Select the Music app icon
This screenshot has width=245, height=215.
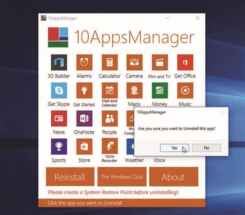click(x=185, y=91)
